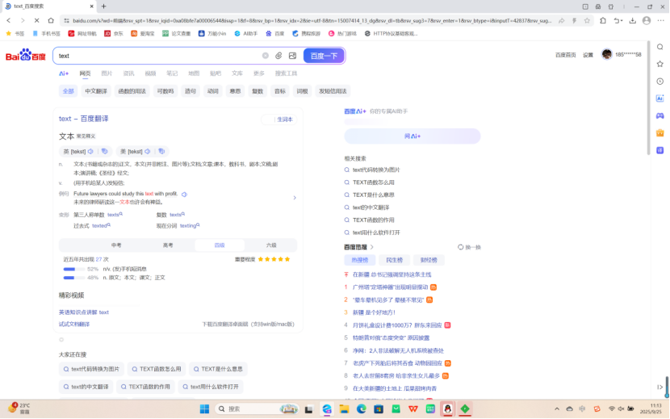
Task: Open QQ from the taskbar
Action: [447, 409]
